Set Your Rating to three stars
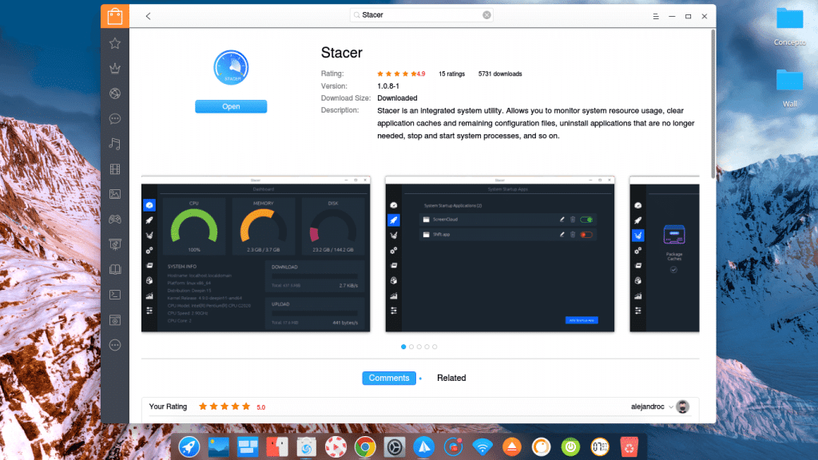Screen dimensions: 818x460 [x=224, y=406]
